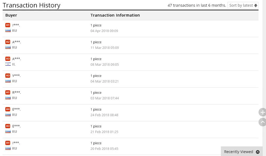Click the Buyer column header

coord(11,15)
